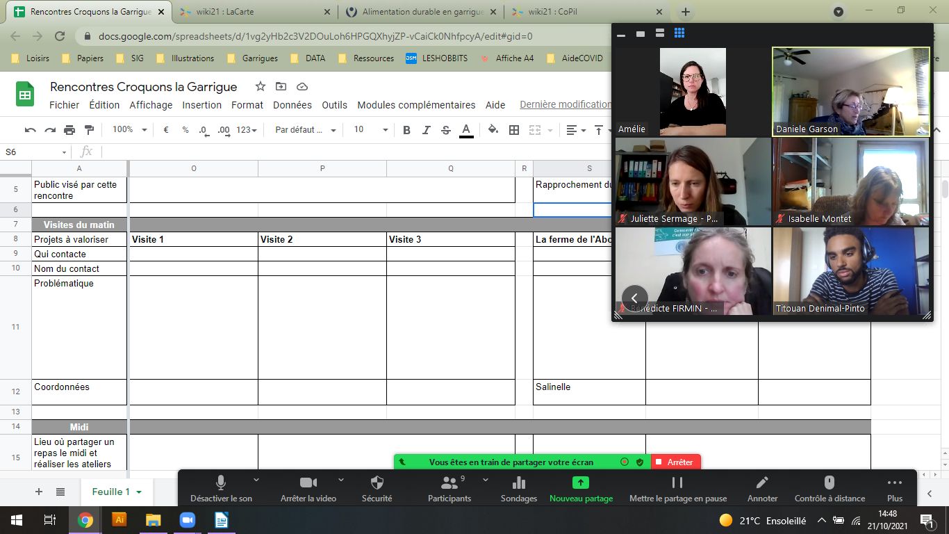
Task: Stop screen sharing with Arrêter
Action: tap(676, 462)
